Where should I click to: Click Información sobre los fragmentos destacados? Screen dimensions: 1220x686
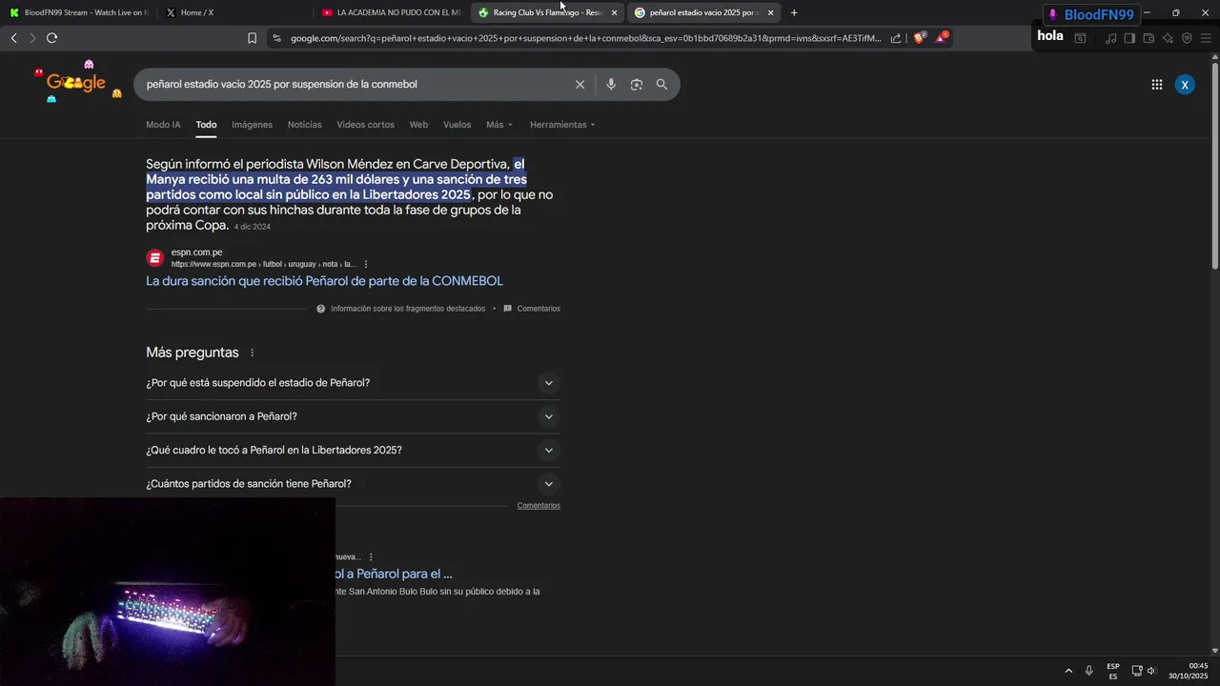pyautogui.click(x=408, y=309)
